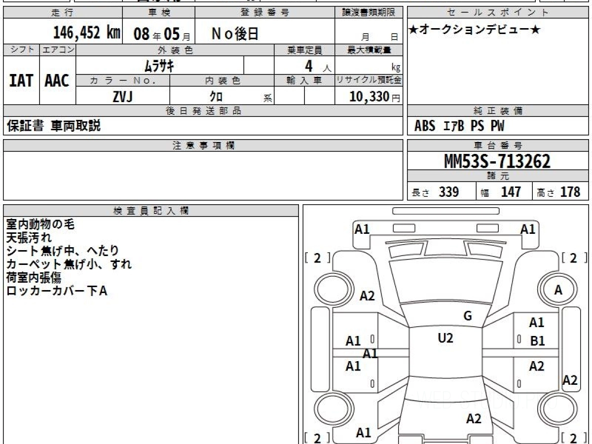
Task: Click the ABS エアB PS PW equipment list
Action: [x=459, y=126]
